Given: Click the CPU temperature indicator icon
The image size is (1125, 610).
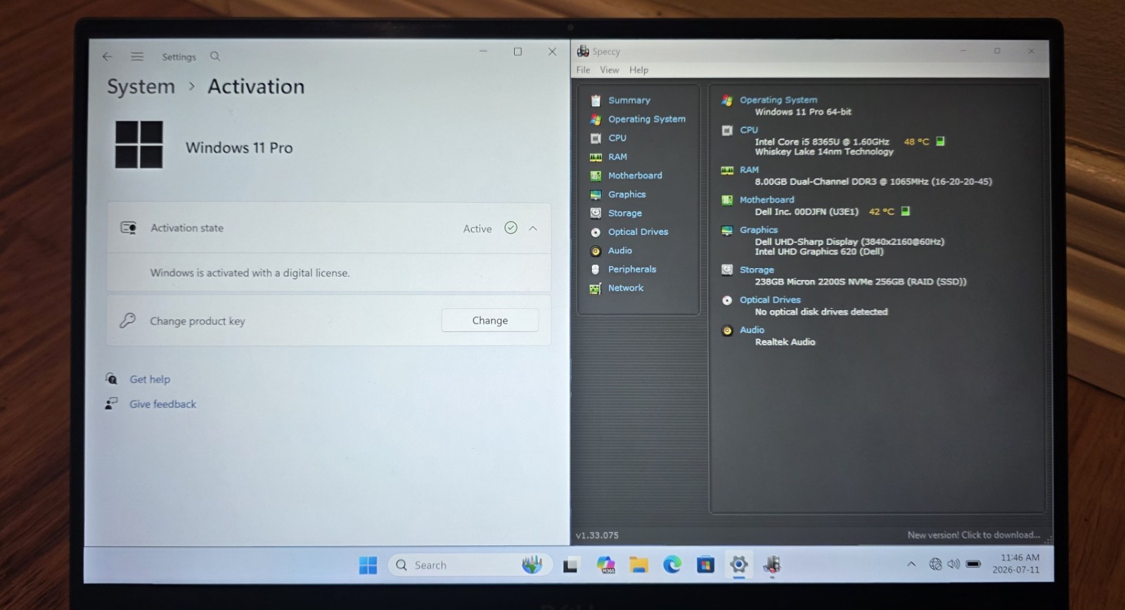Looking at the screenshot, I should [x=940, y=141].
